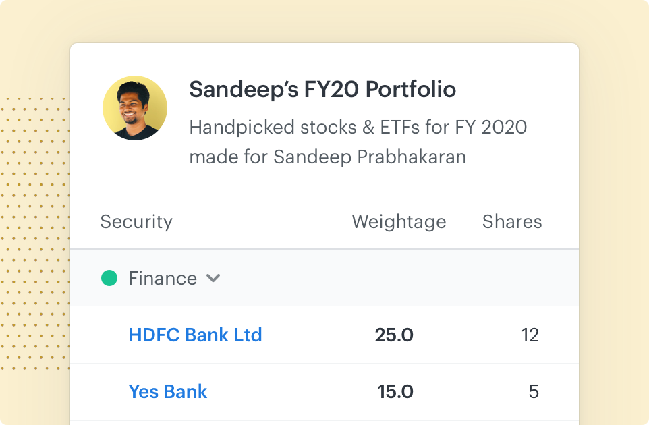This screenshot has width=649, height=425.
Task: Open the HDFC Bank Ltd link
Action: (x=195, y=335)
